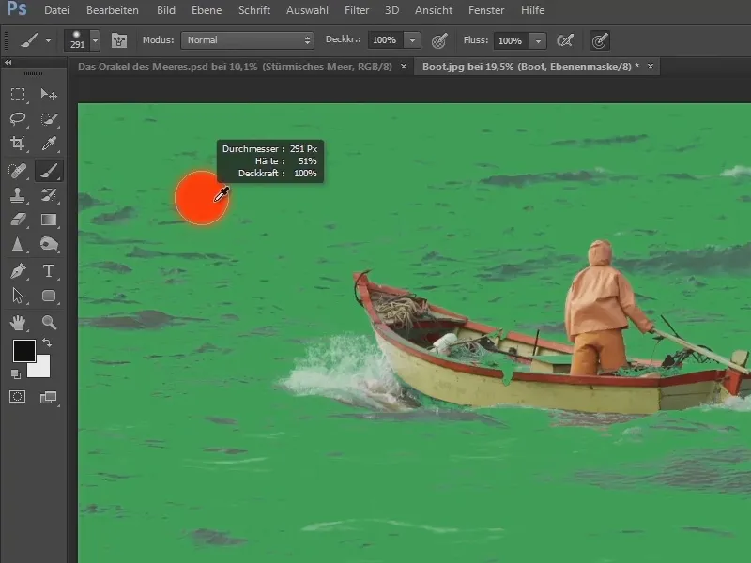Open the Filter menu
The height and width of the screenshot is (563, 751).
[x=357, y=10]
